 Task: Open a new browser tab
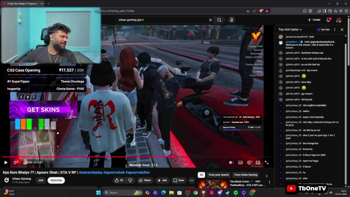48,4
